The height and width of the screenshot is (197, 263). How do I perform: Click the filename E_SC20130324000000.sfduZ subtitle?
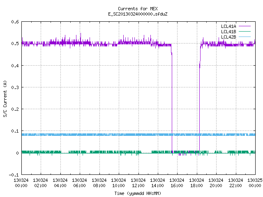[138, 14]
